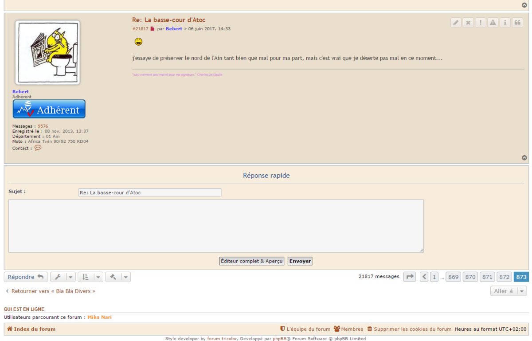This screenshot has width=532, height=341.
Task: Expand the wrench tools dropdown arrow
Action: pos(70,276)
